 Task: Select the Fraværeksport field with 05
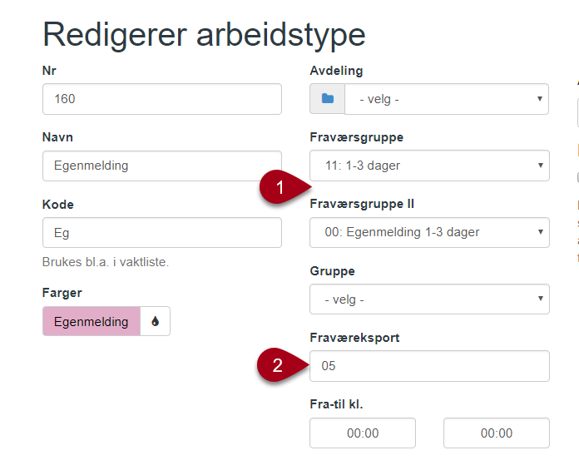429,366
